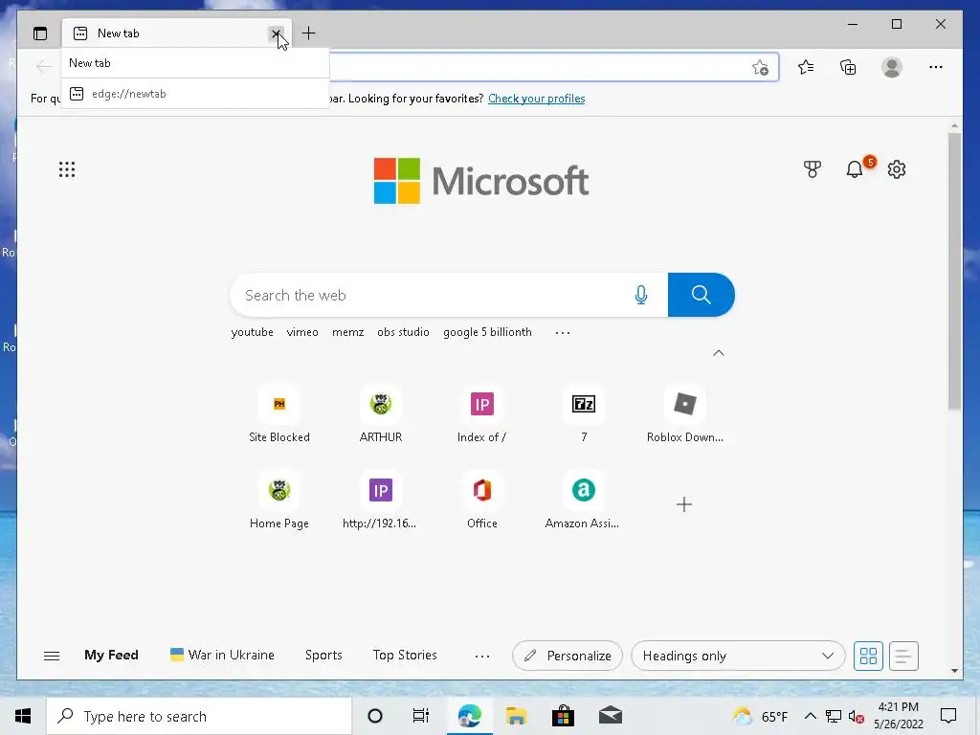Open the network status tray icon

(834, 716)
